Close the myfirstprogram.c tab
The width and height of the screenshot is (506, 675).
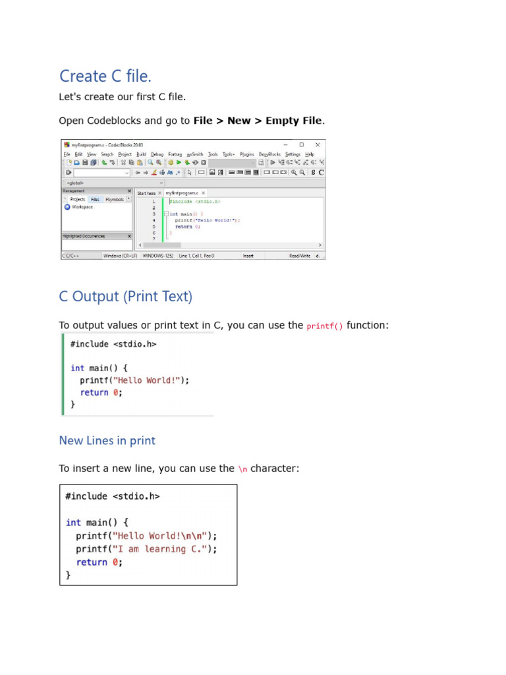point(203,193)
